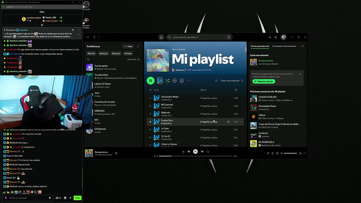Select CUIDADO POR AHÍ in the queue
The image size is (361, 203).
pos(277,99)
